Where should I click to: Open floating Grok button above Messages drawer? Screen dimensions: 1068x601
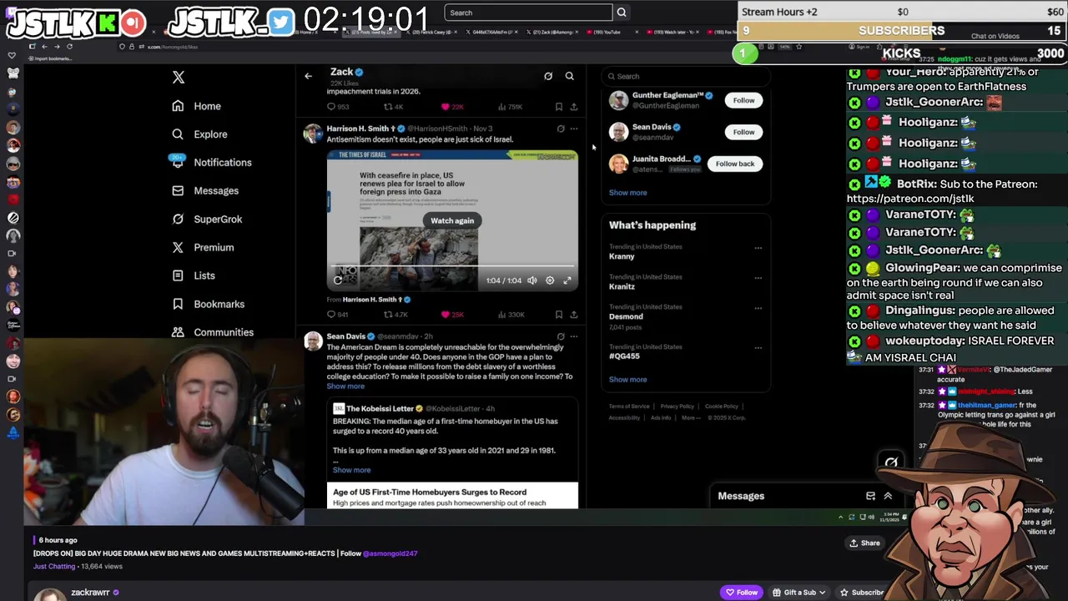click(891, 462)
